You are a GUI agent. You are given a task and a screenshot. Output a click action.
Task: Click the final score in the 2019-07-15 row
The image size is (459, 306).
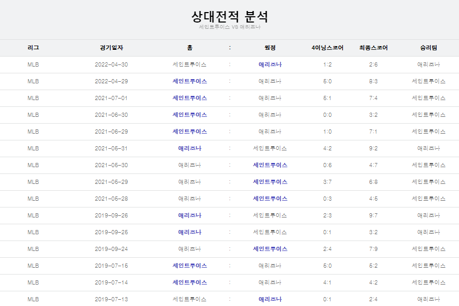pyautogui.click(x=373, y=266)
